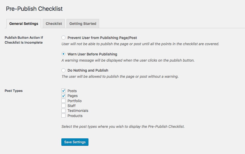This screenshot has height=154, width=245.
Task: Click the 'Do Nothing and Publish' label text
Action: click(x=88, y=70)
